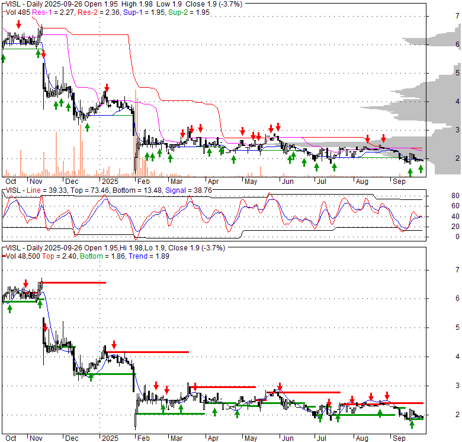Click the 'Line = 39.33' oscillator legend entry

pyautogui.click(x=47, y=190)
